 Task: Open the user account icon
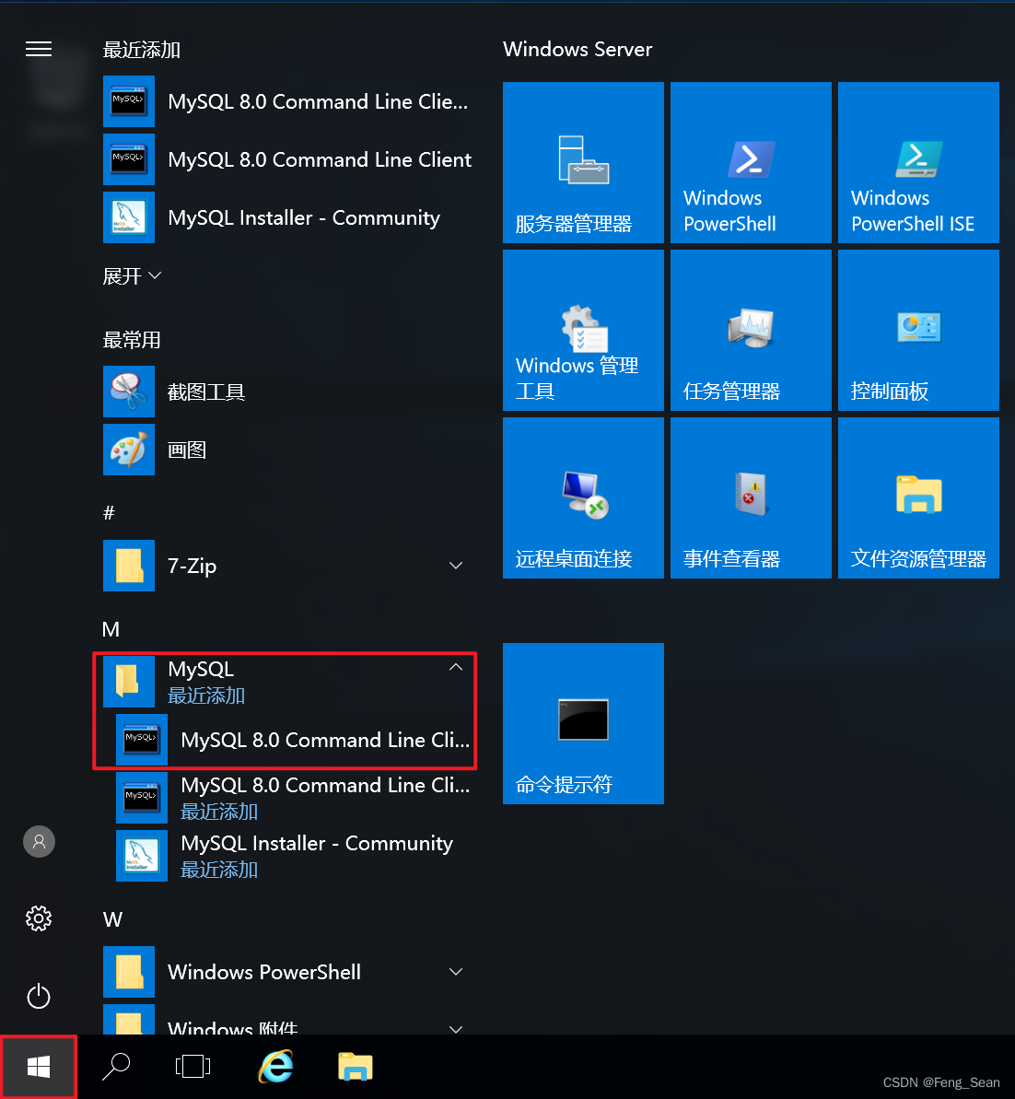click(x=40, y=842)
